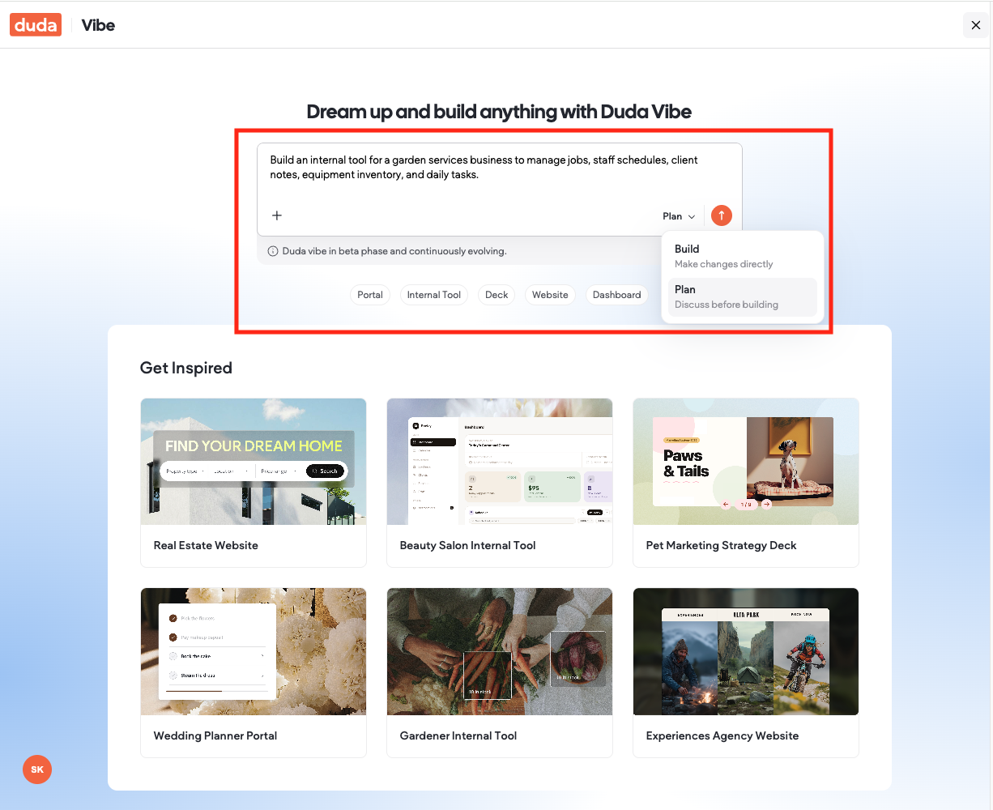Viewport: 993px width, 810px height.
Task: Click the Vibe title text
Action: tap(98, 25)
